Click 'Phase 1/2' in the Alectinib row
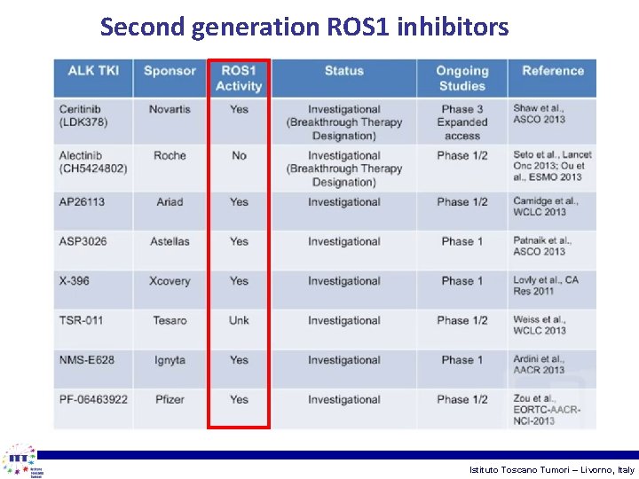The height and width of the screenshot is (479, 639). click(462, 168)
